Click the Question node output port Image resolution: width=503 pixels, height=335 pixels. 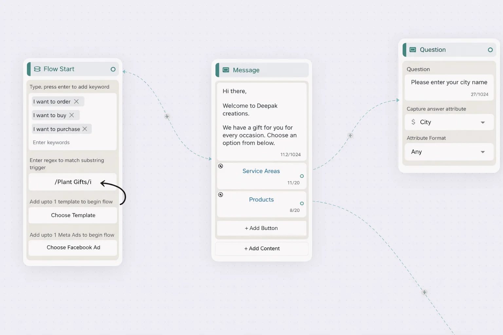point(490,50)
